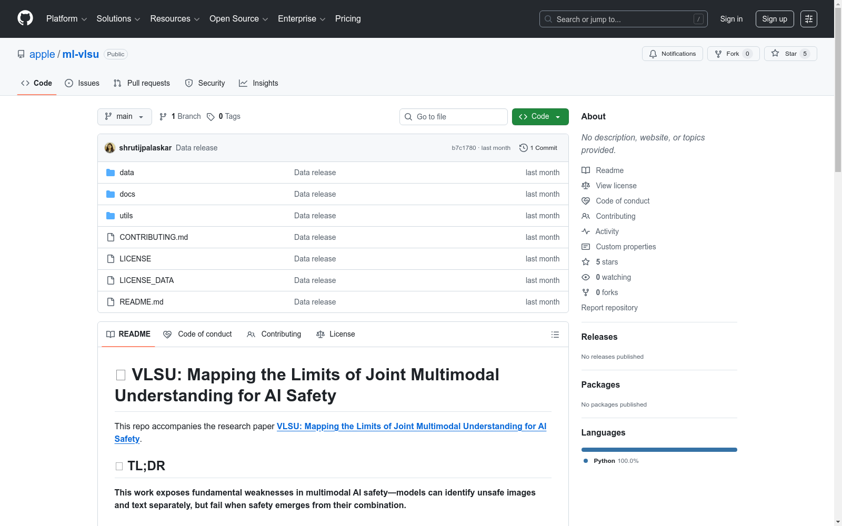Click the Go to file search field
This screenshot has height=526, width=842.
(454, 117)
